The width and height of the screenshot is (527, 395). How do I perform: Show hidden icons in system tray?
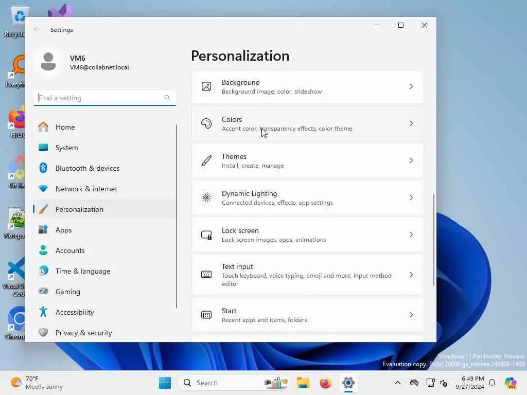click(398, 383)
